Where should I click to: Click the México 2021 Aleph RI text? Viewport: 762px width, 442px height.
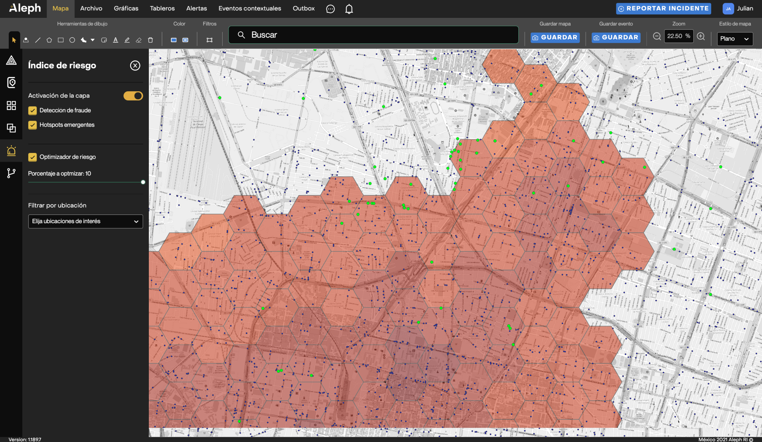725,439
